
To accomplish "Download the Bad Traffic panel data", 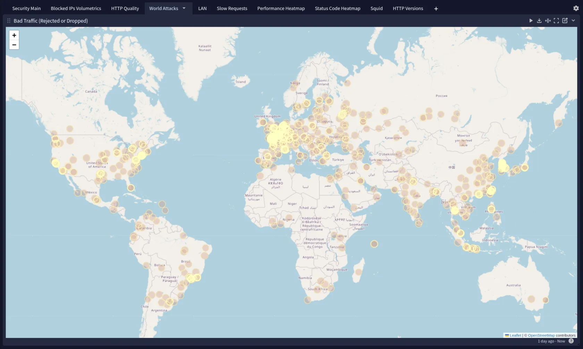I will (x=539, y=21).
